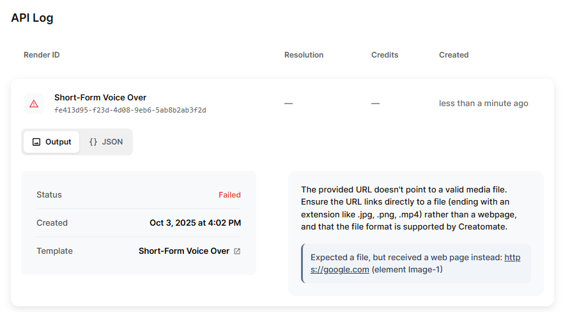Click the render ID starting with fe413d95

pyautogui.click(x=130, y=110)
